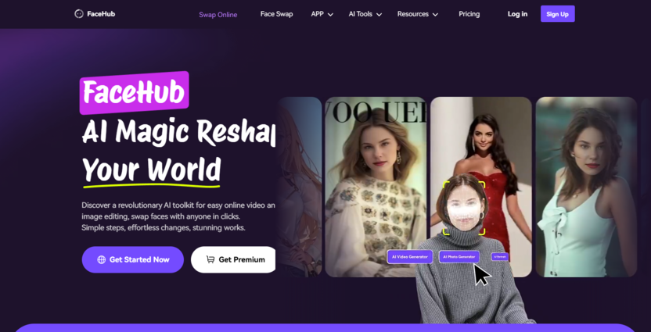Open the Resources menu

(412, 14)
